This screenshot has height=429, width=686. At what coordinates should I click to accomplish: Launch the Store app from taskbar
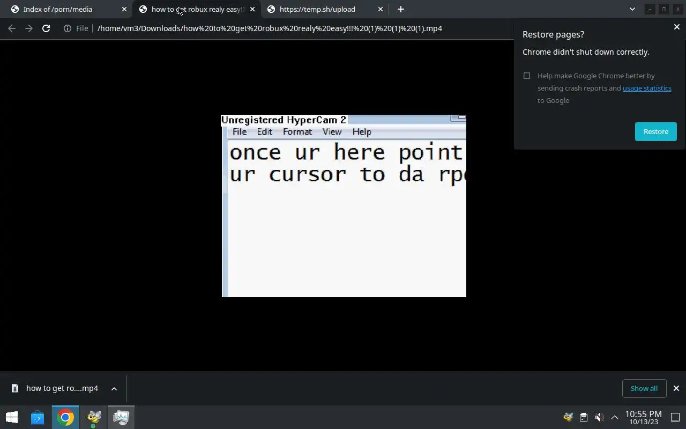[38, 417]
